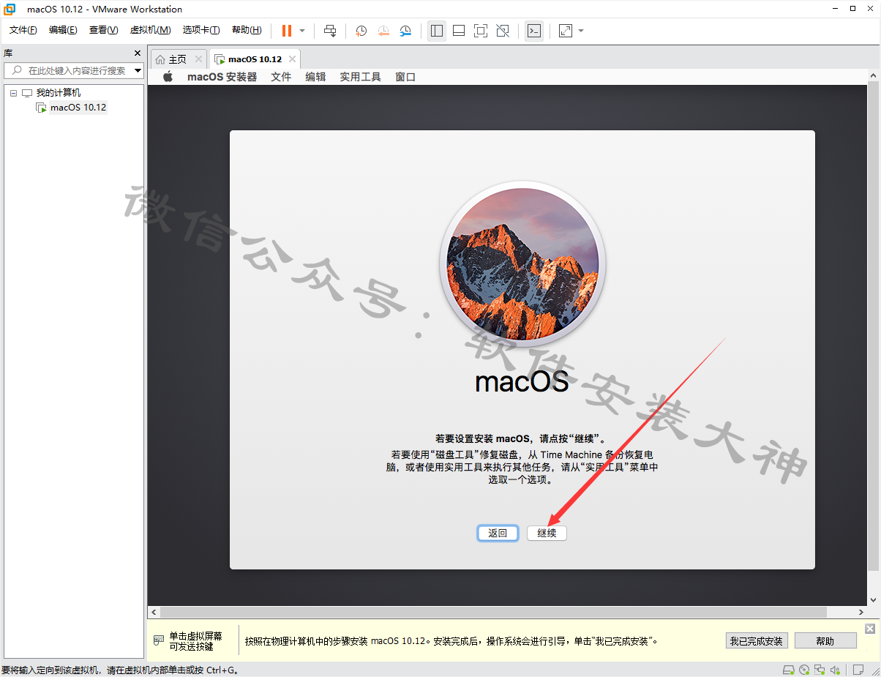Switch to Unity mode icon
881x677 pixels.
503,31
